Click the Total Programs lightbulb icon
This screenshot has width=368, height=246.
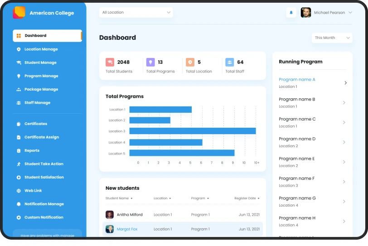(x=150, y=63)
